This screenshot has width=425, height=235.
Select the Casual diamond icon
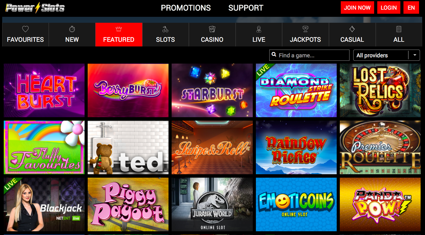pos(352,29)
